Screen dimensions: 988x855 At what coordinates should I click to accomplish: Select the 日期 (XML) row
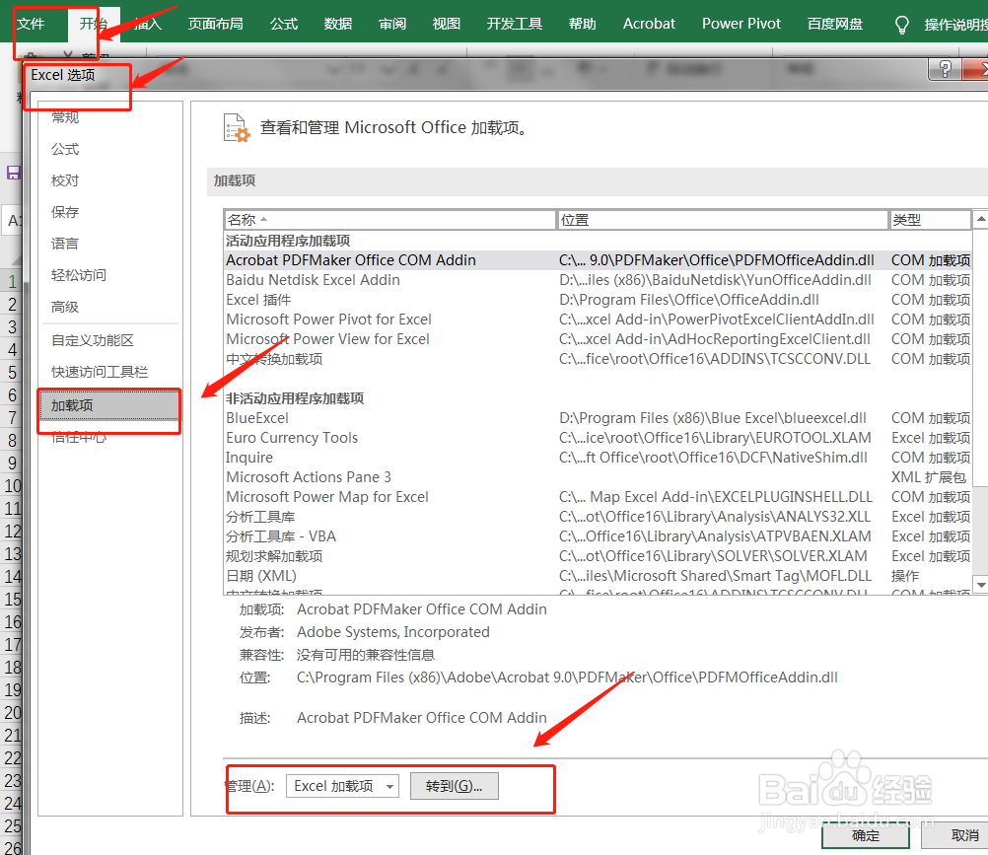[598, 576]
